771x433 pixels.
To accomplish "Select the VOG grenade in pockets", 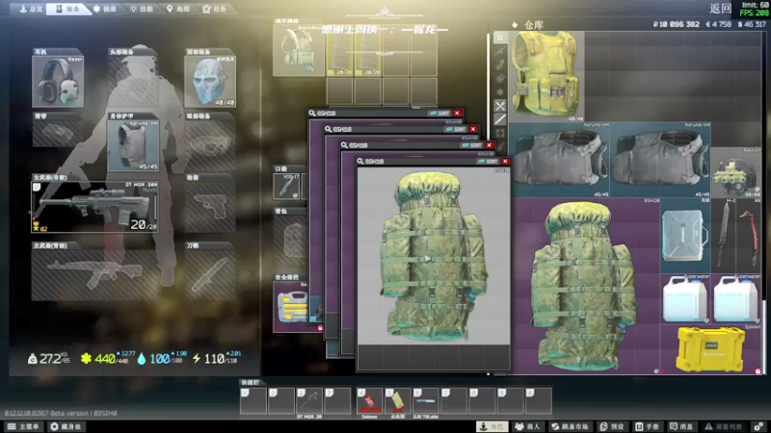I will tap(286, 187).
